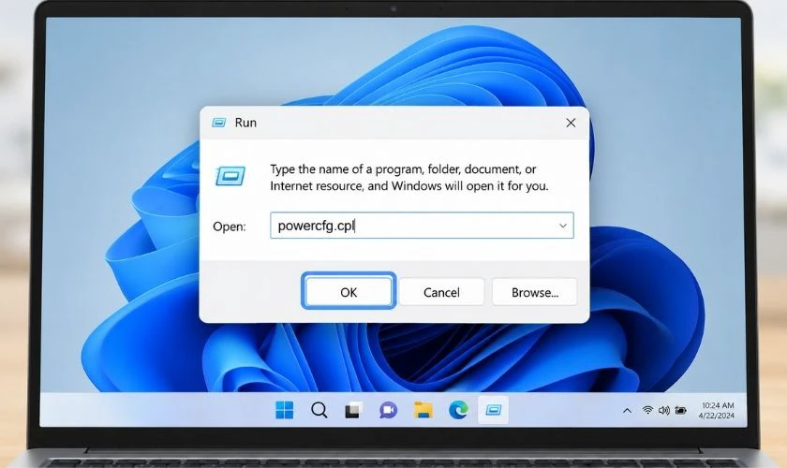Screen dimensions: 787x468
Task: Click the "Open:" label
Action: point(230,227)
